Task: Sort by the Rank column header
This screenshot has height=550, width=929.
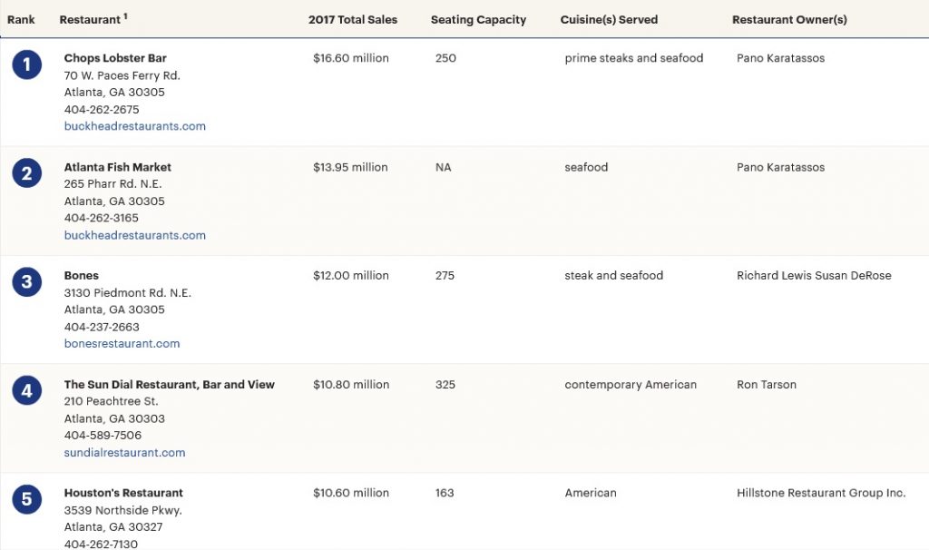Action: (21, 20)
